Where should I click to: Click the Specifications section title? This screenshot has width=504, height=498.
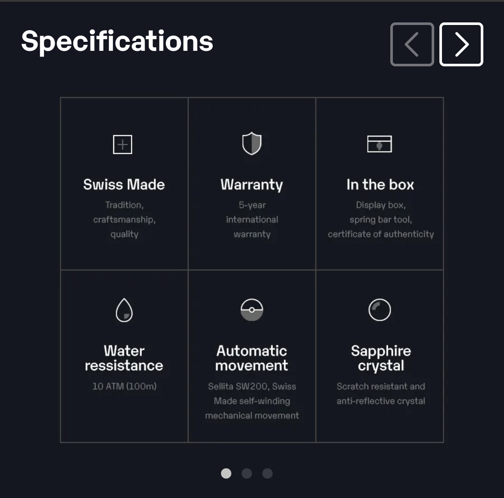pyautogui.click(x=117, y=41)
